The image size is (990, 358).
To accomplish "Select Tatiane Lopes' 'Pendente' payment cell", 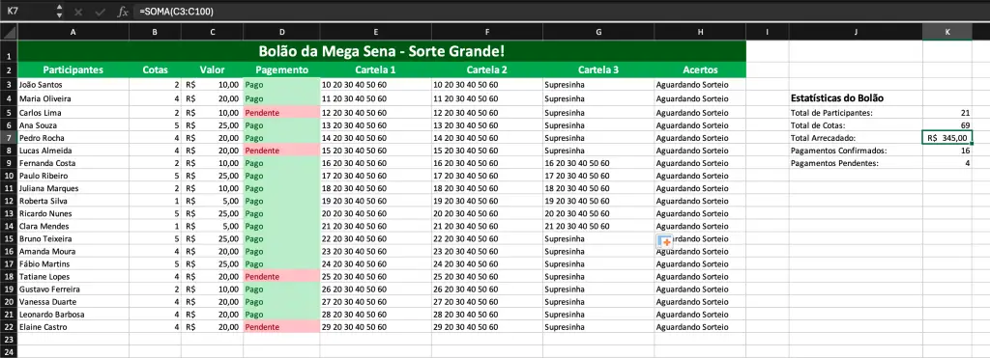I will coord(281,276).
